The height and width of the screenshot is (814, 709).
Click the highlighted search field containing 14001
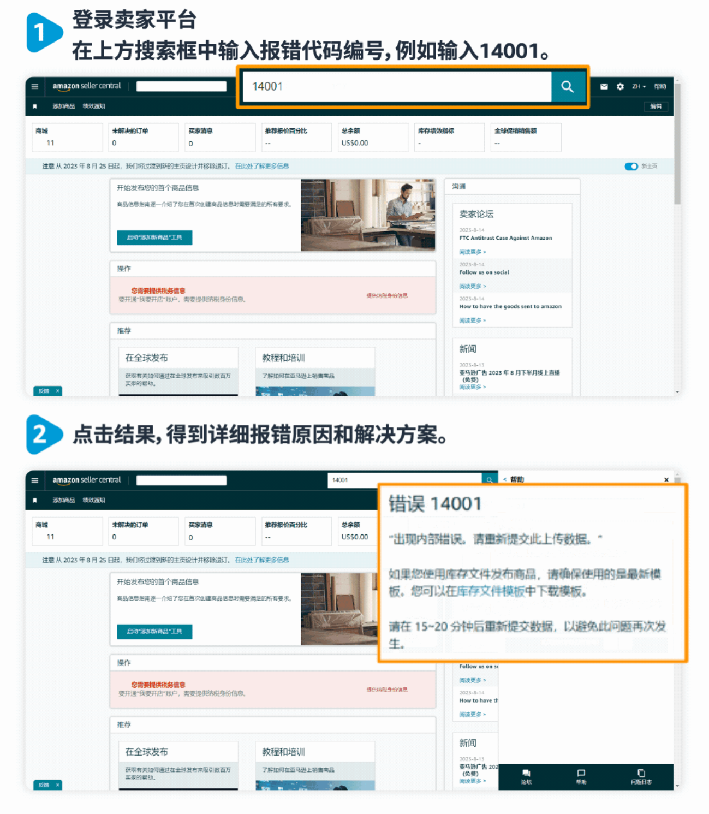(396, 87)
